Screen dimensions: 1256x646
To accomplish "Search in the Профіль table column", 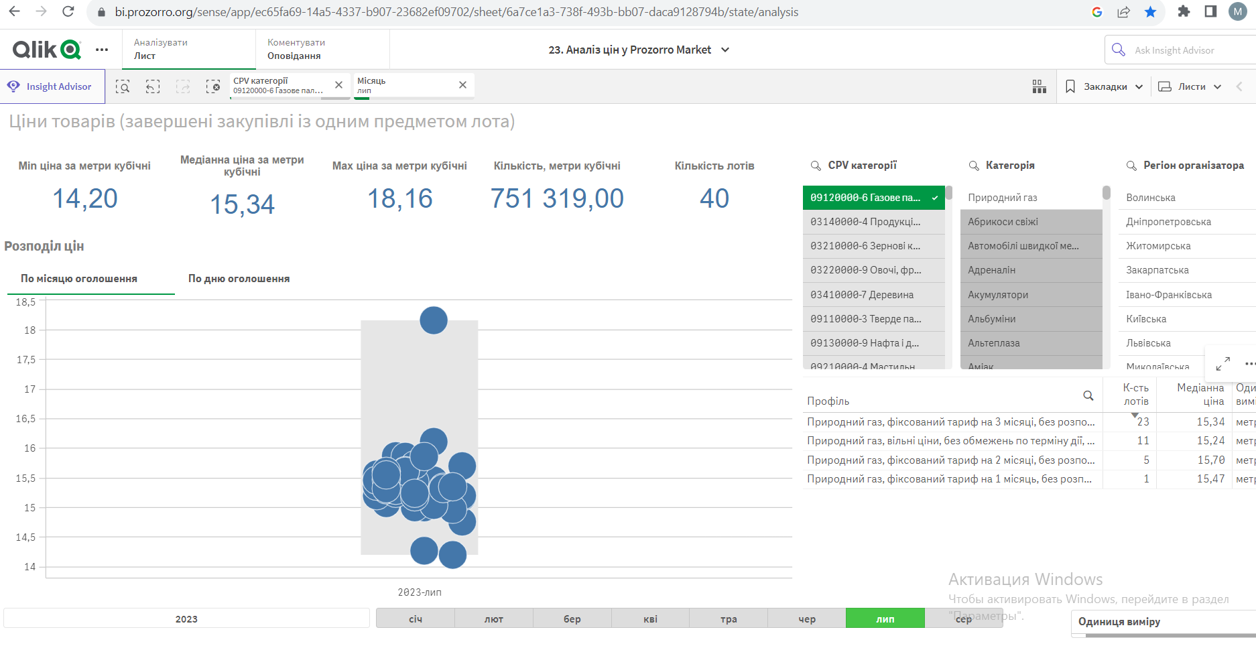I will coord(1088,395).
